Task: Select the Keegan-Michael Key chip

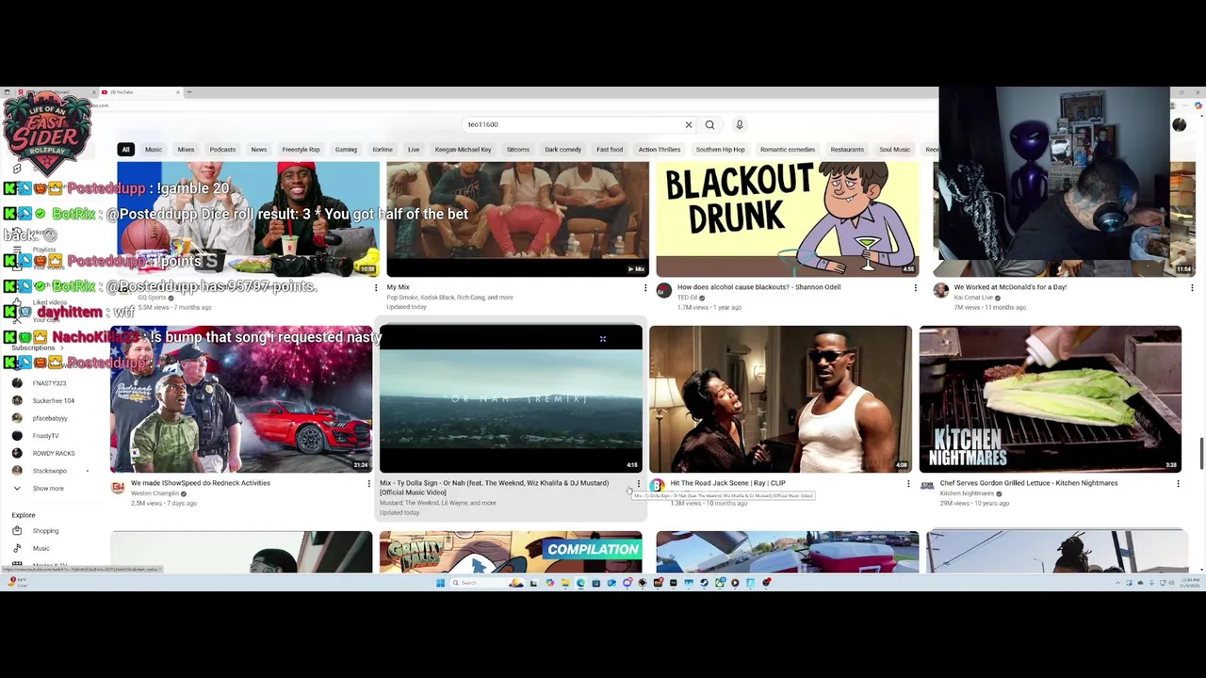Action: (463, 150)
